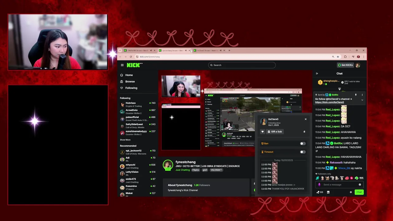Collapse the chat panel with the arrow icon
This screenshot has height=221, width=393.
click(x=317, y=74)
